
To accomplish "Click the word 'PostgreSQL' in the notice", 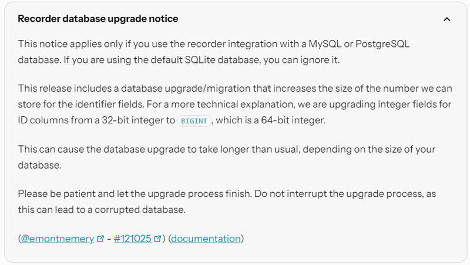I will 382,44.
